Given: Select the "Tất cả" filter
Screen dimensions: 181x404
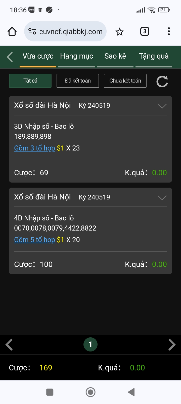Looking at the screenshot, I should tap(30, 81).
